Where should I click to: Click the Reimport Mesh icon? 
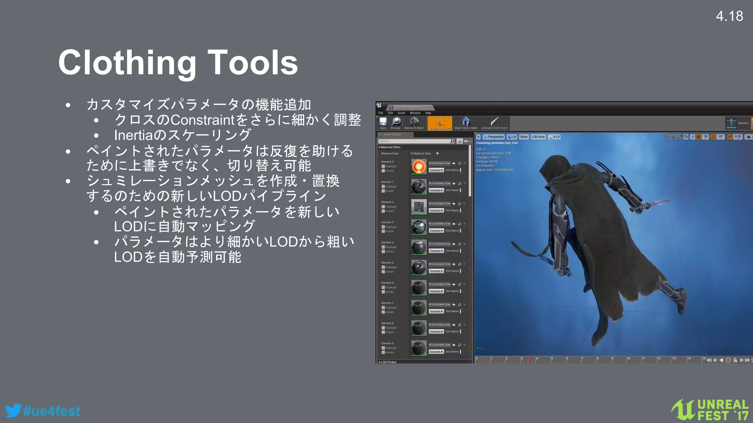[x=414, y=123]
